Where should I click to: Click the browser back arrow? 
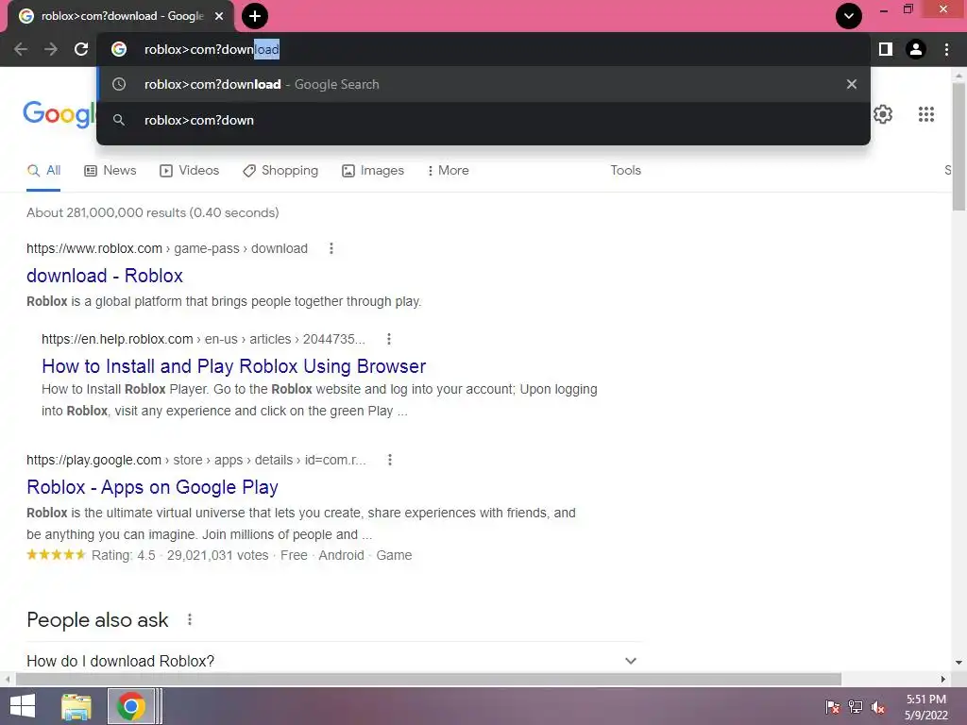(x=21, y=49)
